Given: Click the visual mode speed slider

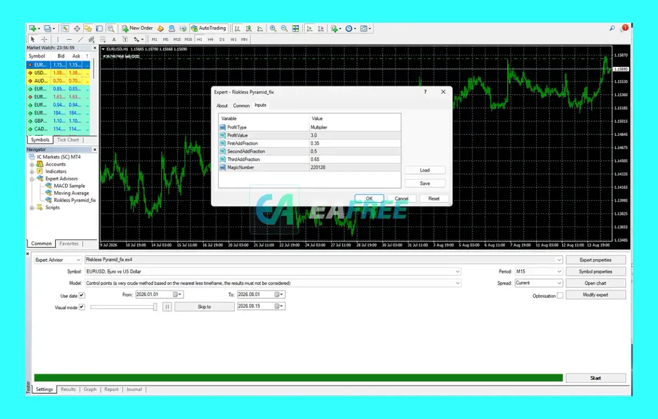Looking at the screenshot, I should pyautogui.click(x=123, y=307).
